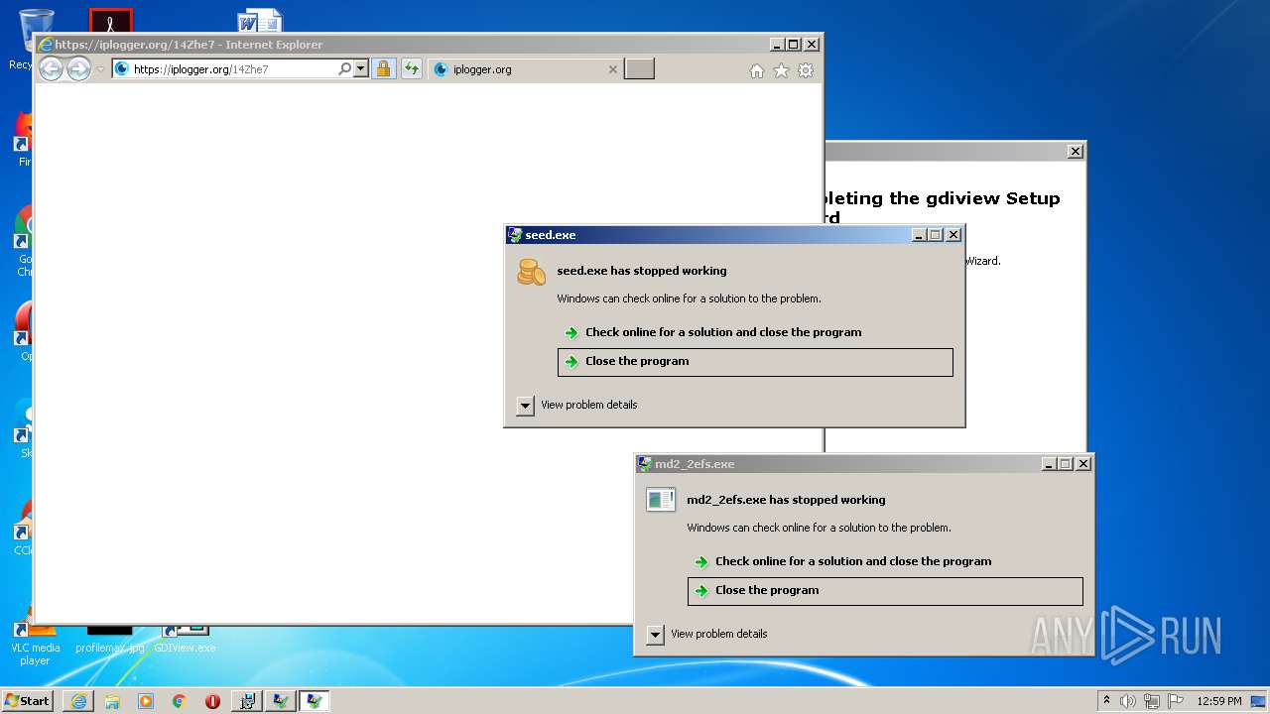
Task: Open Internet Explorer from taskbar
Action: point(78,701)
